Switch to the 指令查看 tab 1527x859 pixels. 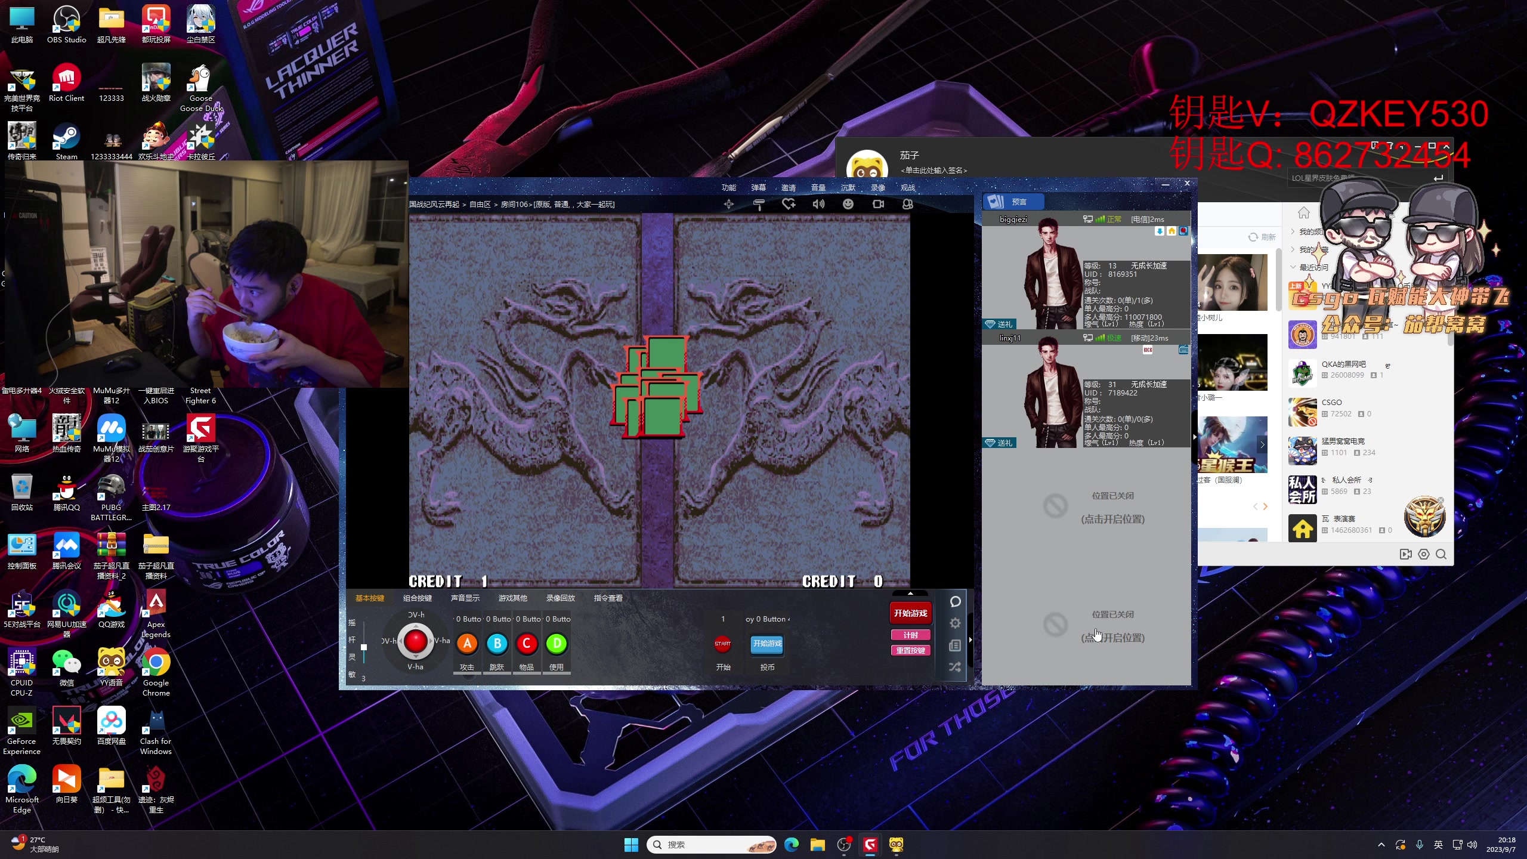pos(608,598)
